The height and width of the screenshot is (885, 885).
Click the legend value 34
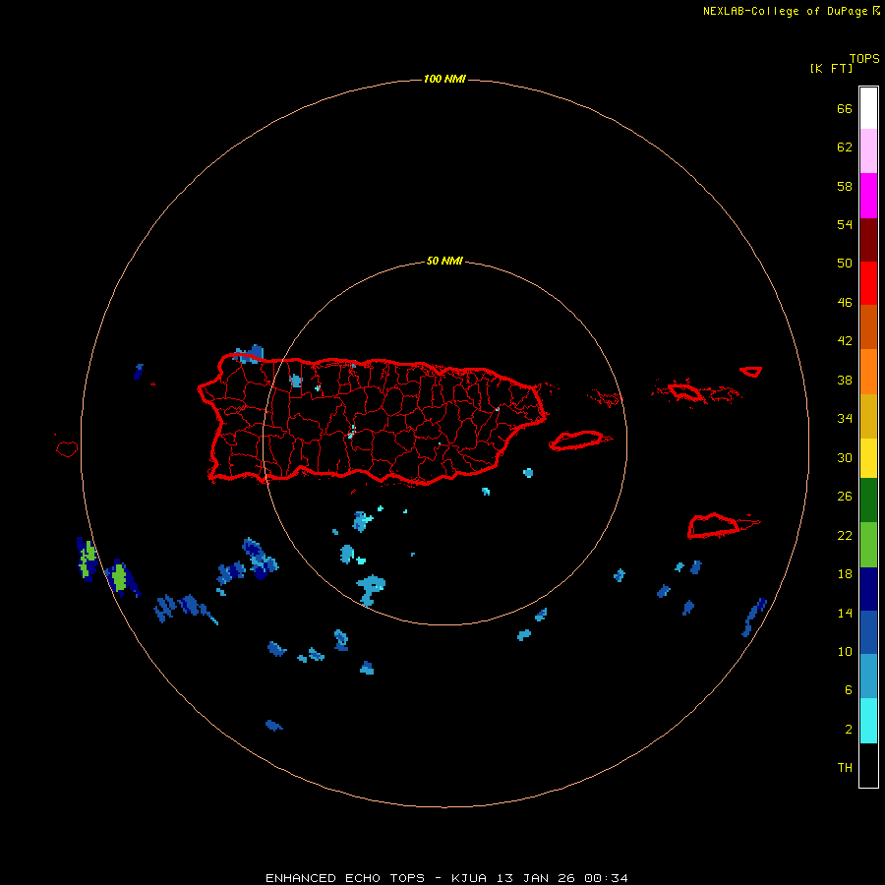[x=845, y=419]
